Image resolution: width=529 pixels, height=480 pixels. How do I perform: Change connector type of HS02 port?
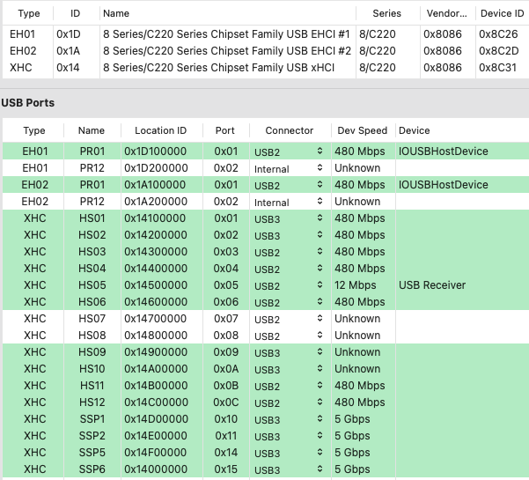[290, 235]
